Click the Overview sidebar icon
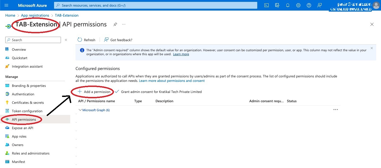381x168 pixels. [7, 49]
